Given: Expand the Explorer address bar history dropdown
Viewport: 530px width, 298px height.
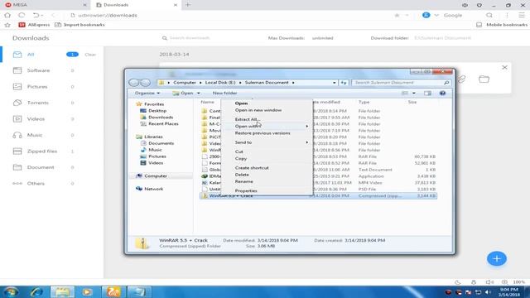Looking at the screenshot, I should [x=334, y=83].
